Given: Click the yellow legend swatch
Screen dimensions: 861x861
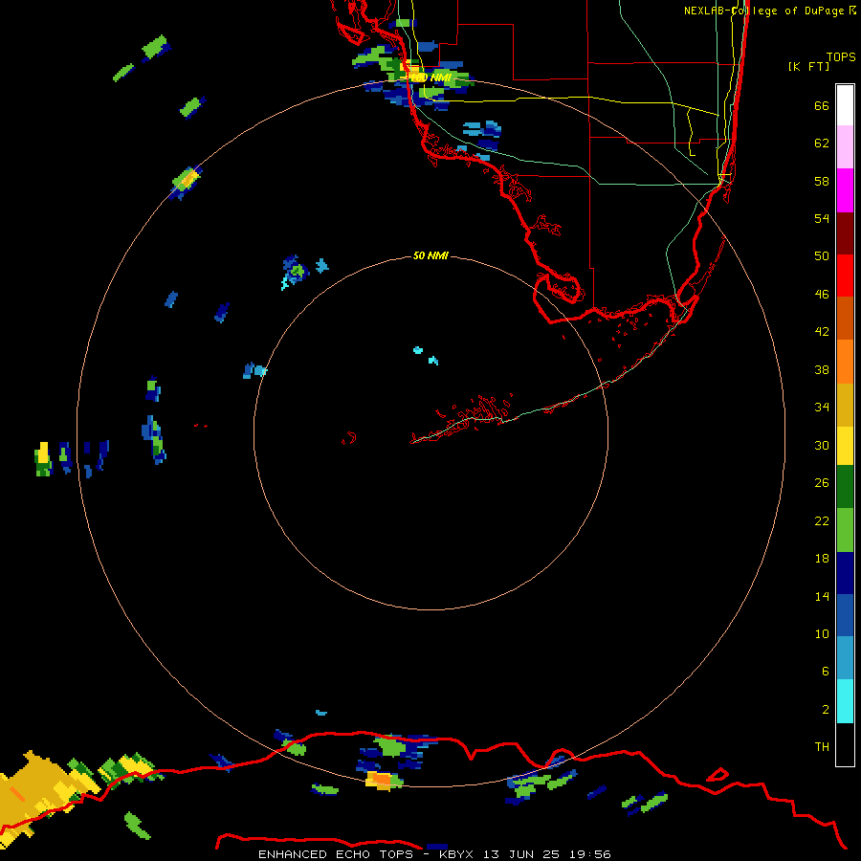Looking at the screenshot, I should tap(845, 446).
